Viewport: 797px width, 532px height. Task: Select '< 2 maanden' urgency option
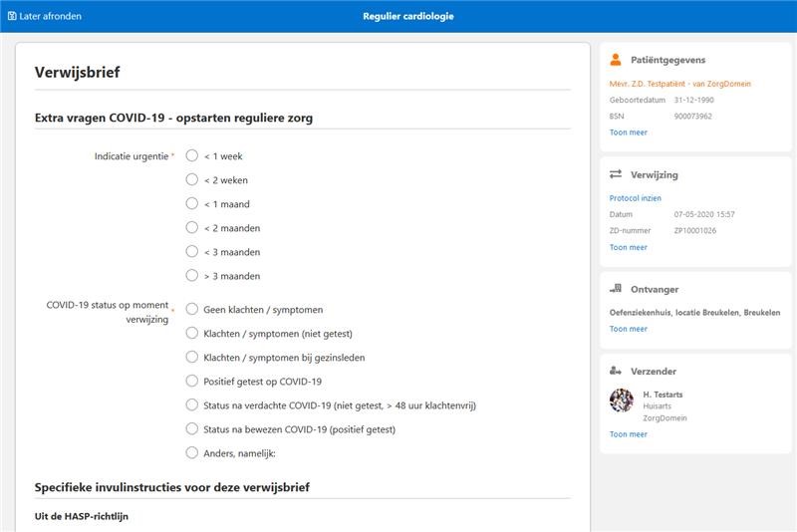tap(192, 227)
